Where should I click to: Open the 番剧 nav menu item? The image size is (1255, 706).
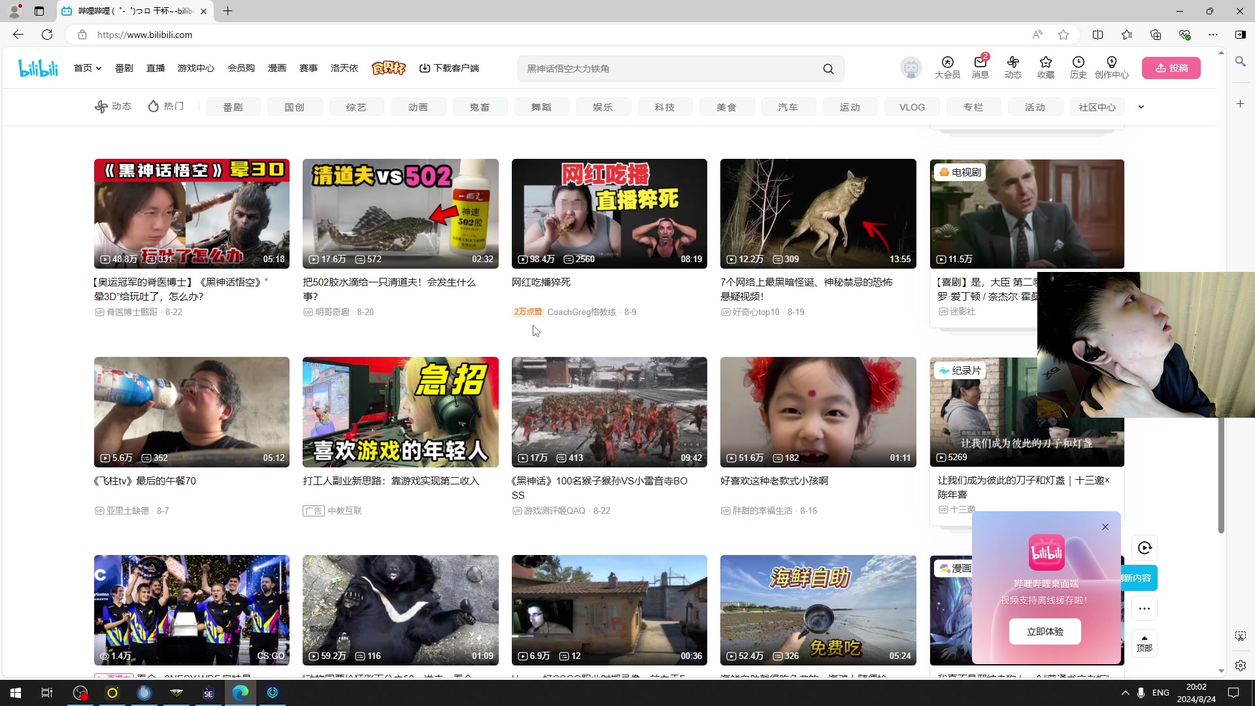click(124, 68)
